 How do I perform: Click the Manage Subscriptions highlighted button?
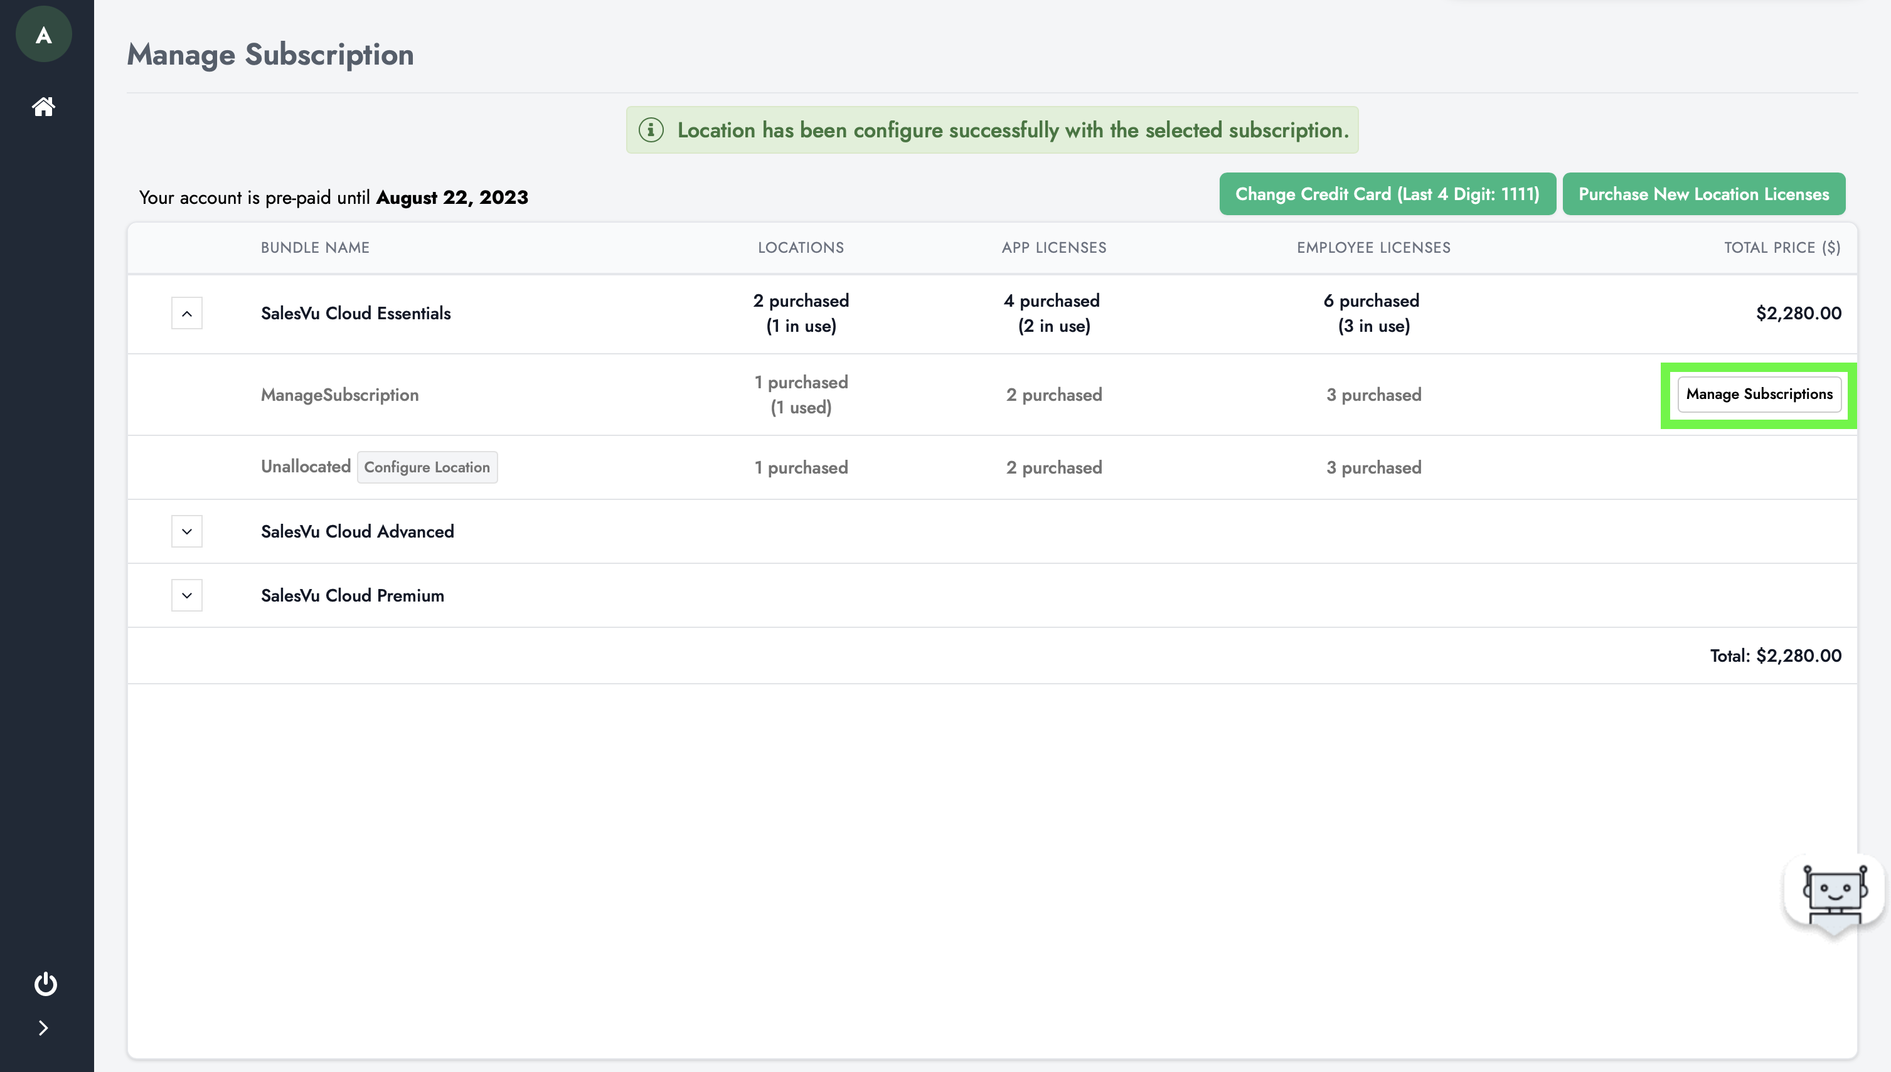1760,393
